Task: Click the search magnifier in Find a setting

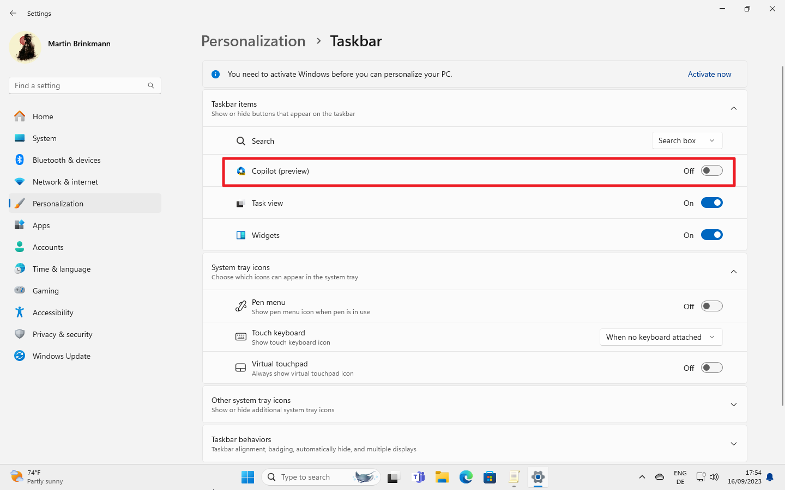Action: pyautogui.click(x=151, y=85)
